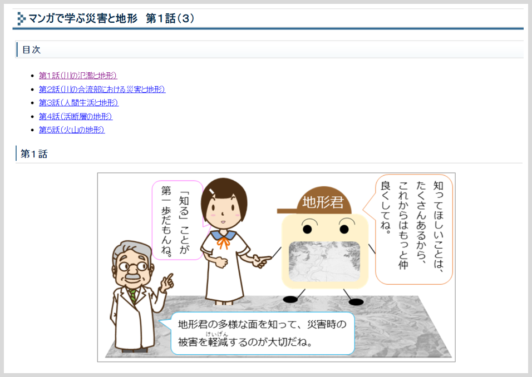532x377 pixels.
Task: Open the 第4話(活断層の地形) link
Action: pyautogui.click(x=76, y=116)
